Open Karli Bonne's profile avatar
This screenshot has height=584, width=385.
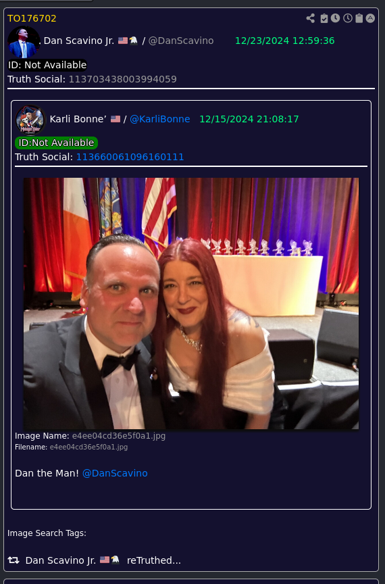pos(30,120)
